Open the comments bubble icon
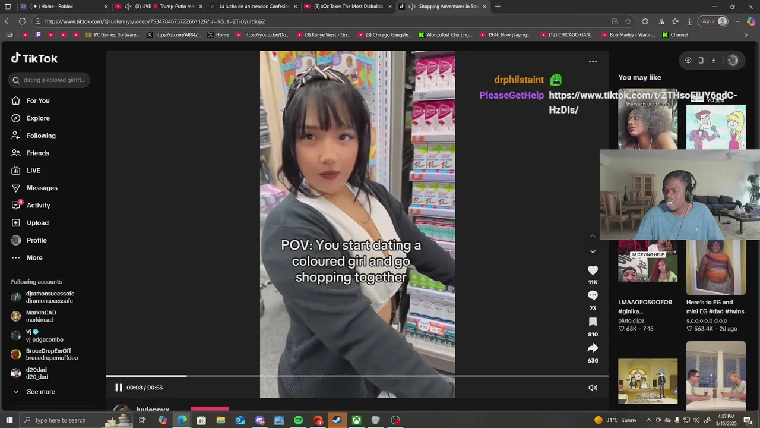Screen dimensions: 760x428 point(593,295)
